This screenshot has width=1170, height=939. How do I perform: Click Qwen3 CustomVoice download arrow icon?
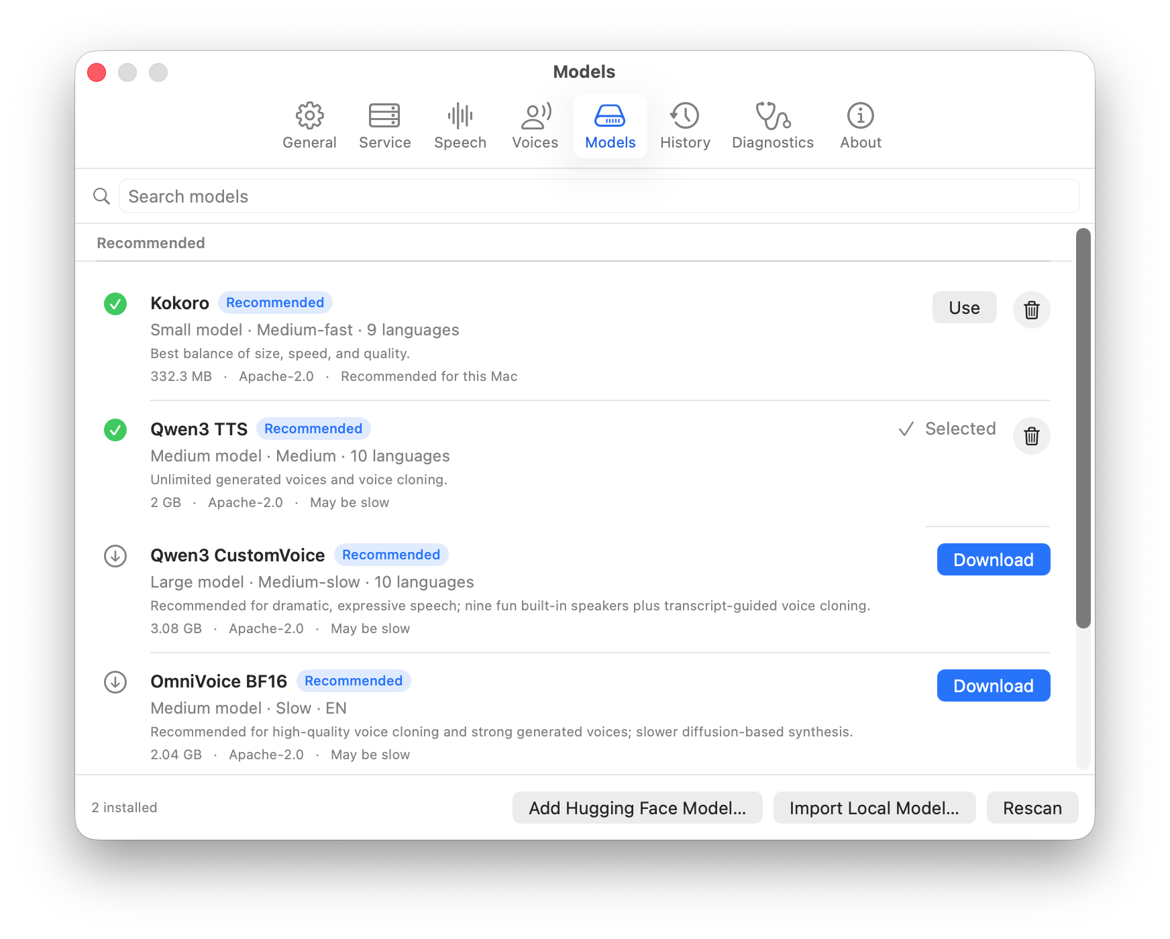115,556
